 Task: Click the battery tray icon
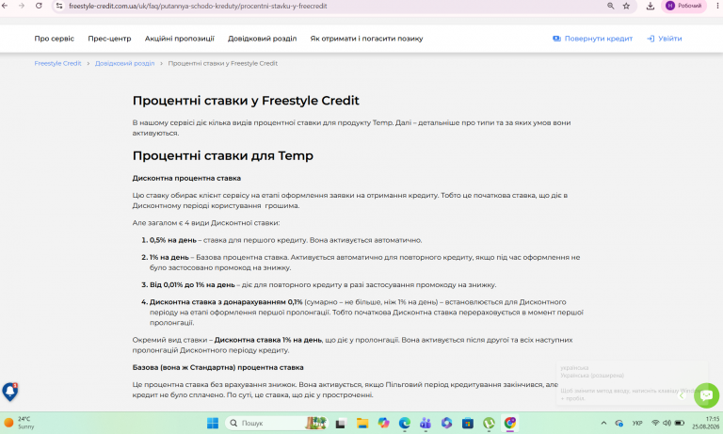click(x=680, y=423)
